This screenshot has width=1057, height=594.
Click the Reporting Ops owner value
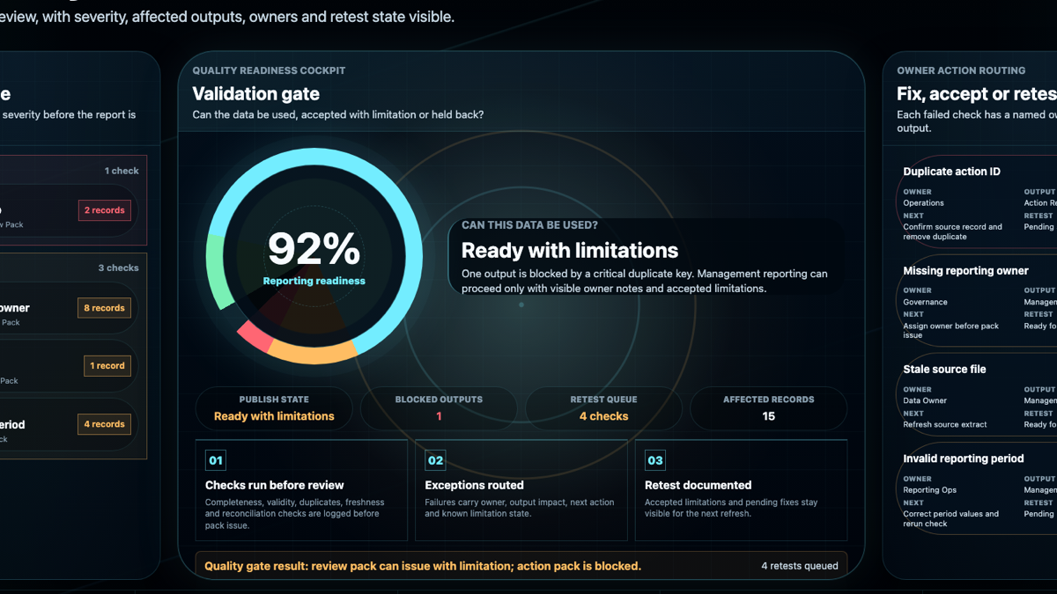click(x=929, y=490)
